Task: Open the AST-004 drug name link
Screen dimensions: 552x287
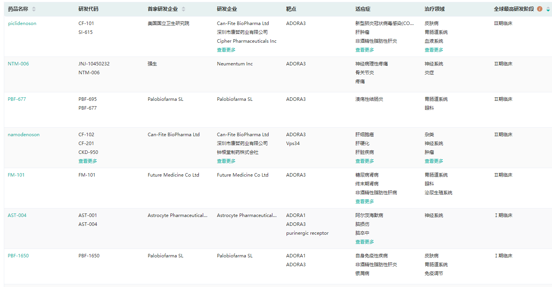Action: [x=17, y=215]
